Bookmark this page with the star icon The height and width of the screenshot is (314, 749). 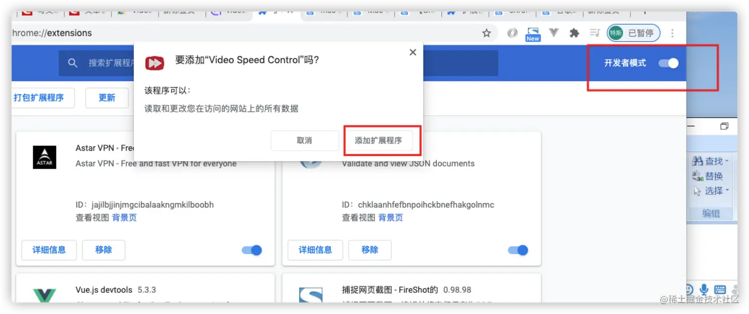pyautogui.click(x=486, y=33)
